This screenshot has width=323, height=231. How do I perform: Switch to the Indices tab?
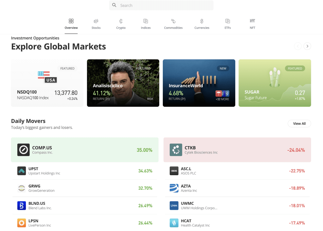[x=145, y=24]
